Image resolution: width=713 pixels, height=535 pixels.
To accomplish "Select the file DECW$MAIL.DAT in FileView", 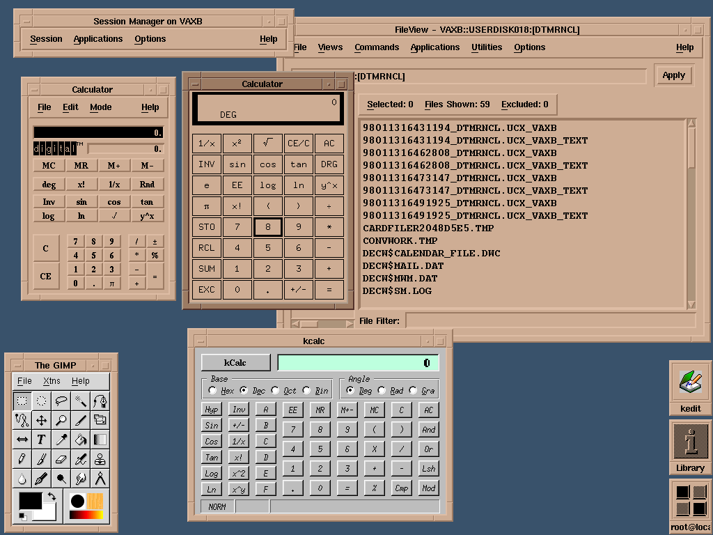I will (x=403, y=265).
